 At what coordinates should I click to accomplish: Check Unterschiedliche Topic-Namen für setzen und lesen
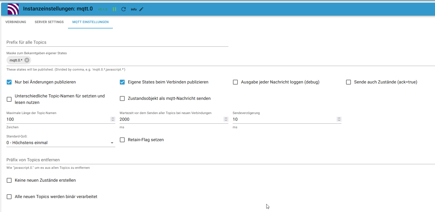click(9, 99)
